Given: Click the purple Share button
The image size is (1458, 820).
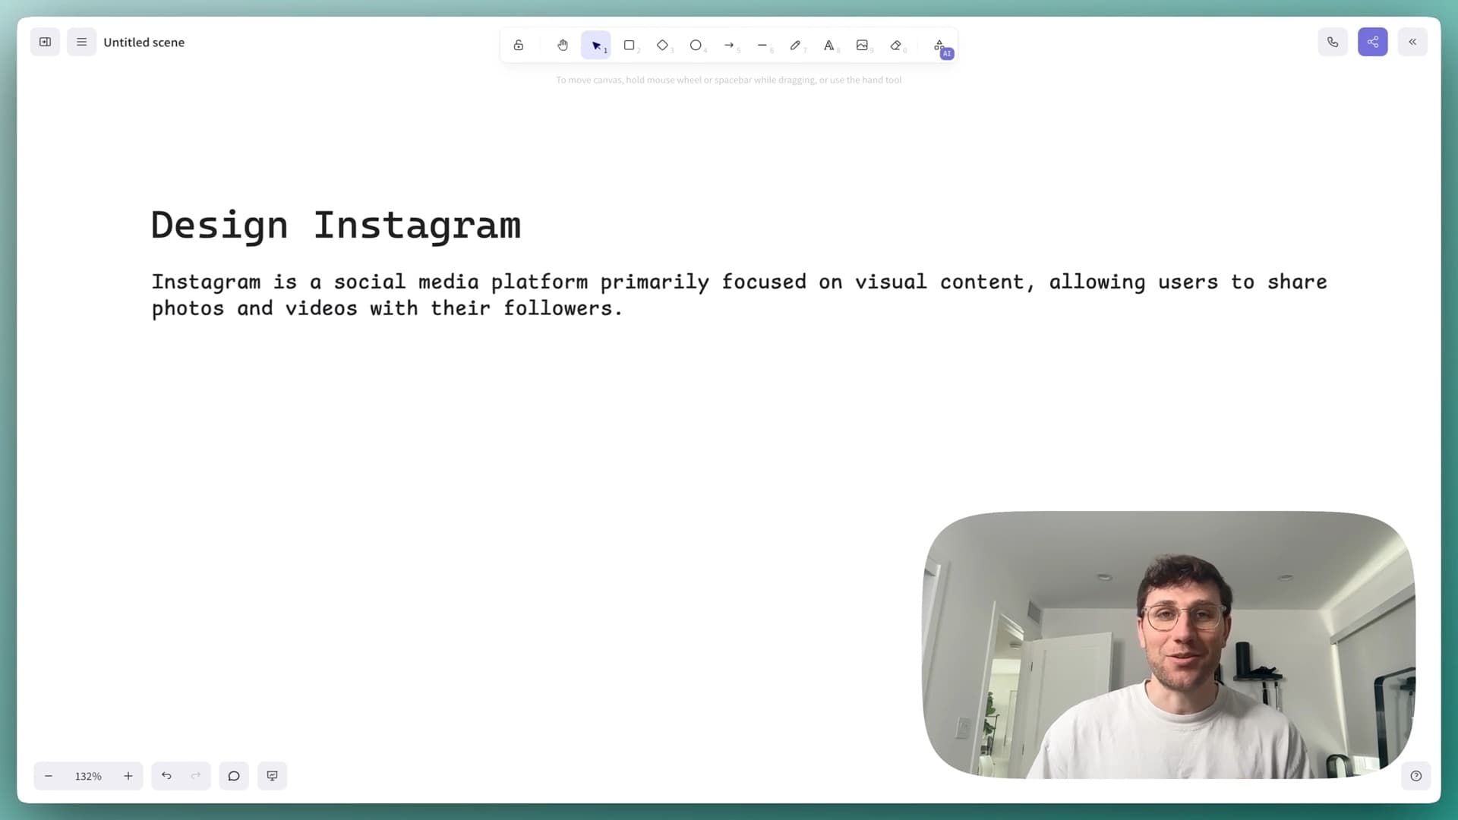Looking at the screenshot, I should click(x=1373, y=43).
